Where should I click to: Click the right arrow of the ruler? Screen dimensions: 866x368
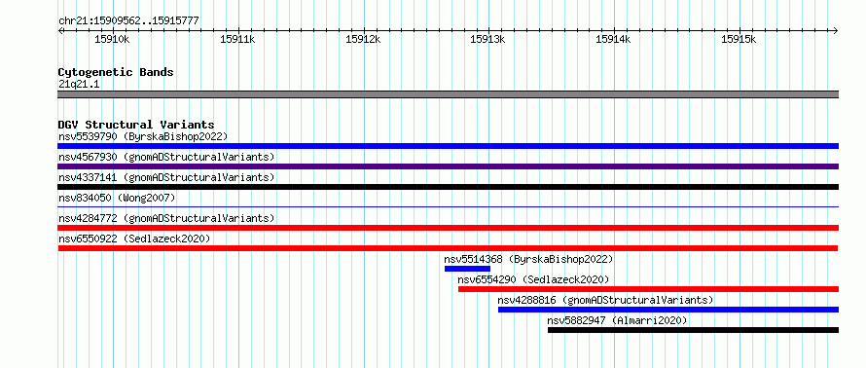coord(836,30)
